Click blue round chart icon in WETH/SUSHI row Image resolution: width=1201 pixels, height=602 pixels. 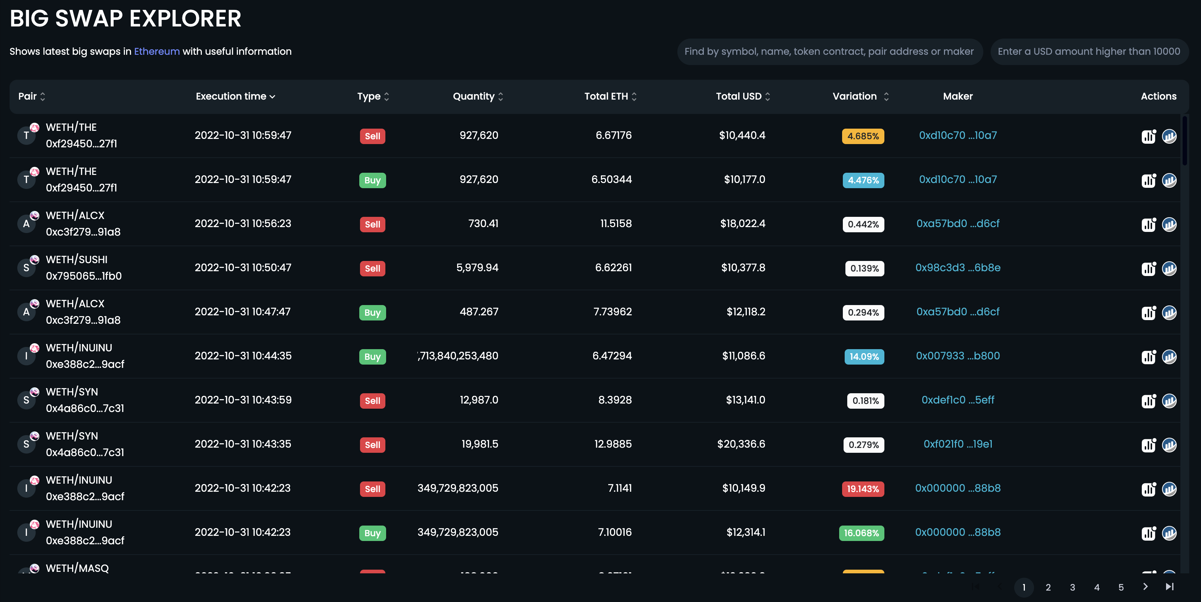click(1169, 268)
